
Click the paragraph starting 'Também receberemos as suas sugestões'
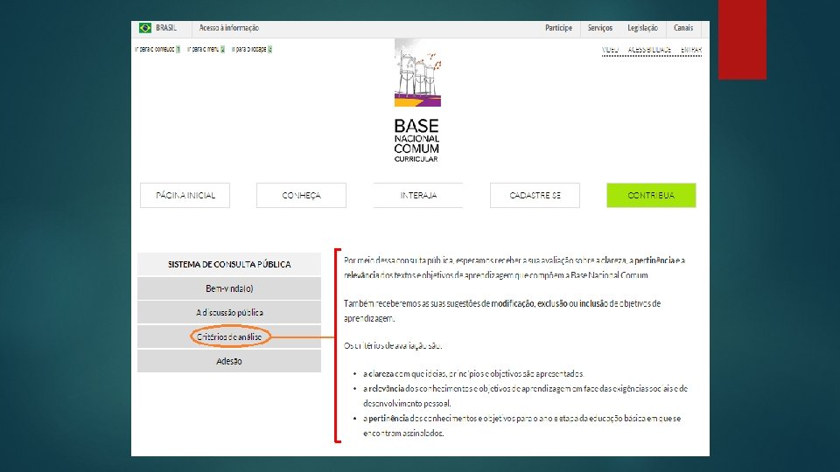tap(502, 310)
